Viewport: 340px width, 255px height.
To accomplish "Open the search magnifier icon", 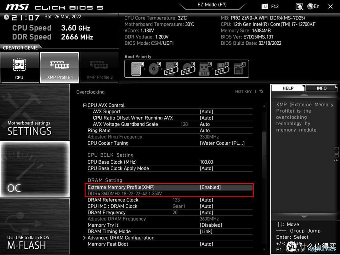I will [x=299, y=7].
